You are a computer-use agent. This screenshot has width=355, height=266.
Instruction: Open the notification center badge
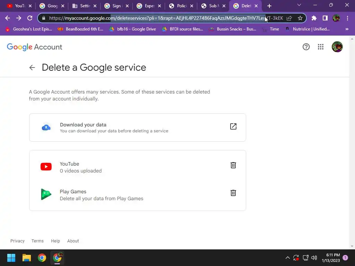[345, 258]
